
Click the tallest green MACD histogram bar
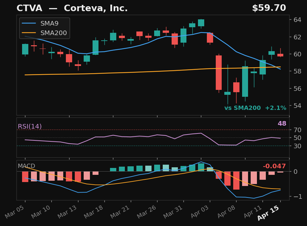click(201, 167)
